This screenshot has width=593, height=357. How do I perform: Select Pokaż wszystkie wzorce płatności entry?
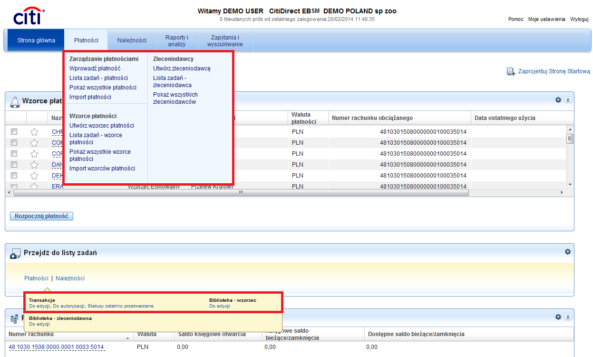[100, 155]
